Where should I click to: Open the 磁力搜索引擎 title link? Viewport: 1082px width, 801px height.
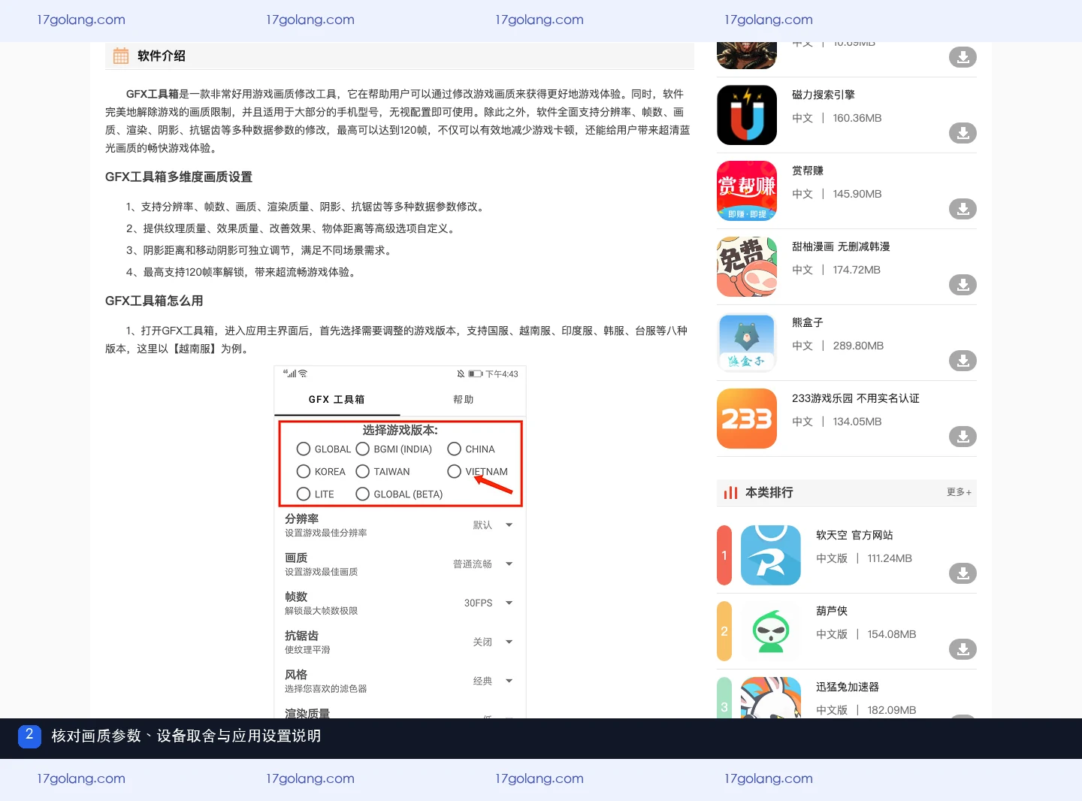824,95
